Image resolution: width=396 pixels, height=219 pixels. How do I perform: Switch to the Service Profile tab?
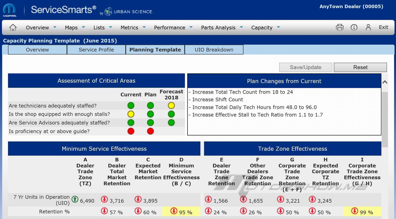pyautogui.click(x=96, y=50)
